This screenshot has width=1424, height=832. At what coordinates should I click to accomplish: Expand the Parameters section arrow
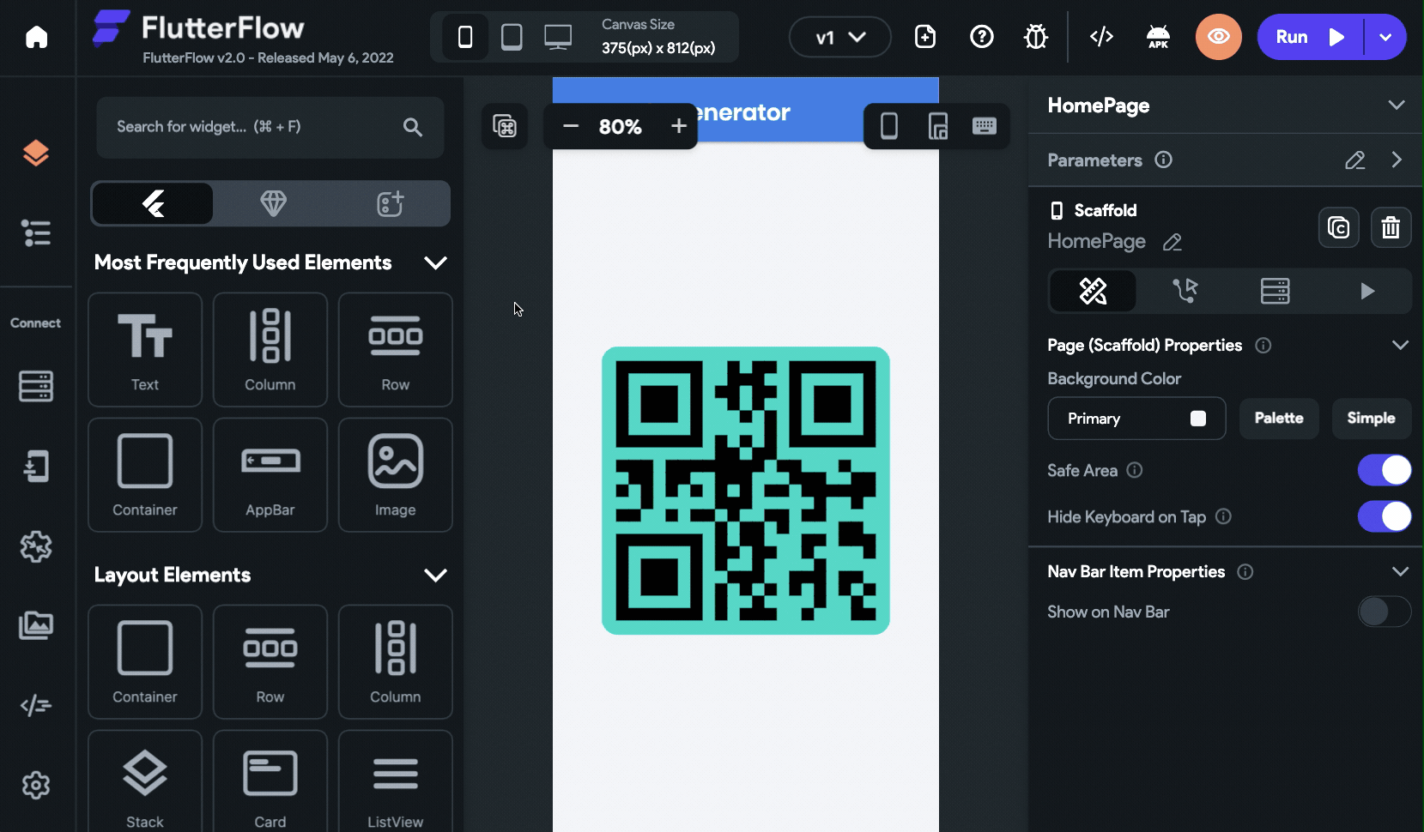point(1397,160)
